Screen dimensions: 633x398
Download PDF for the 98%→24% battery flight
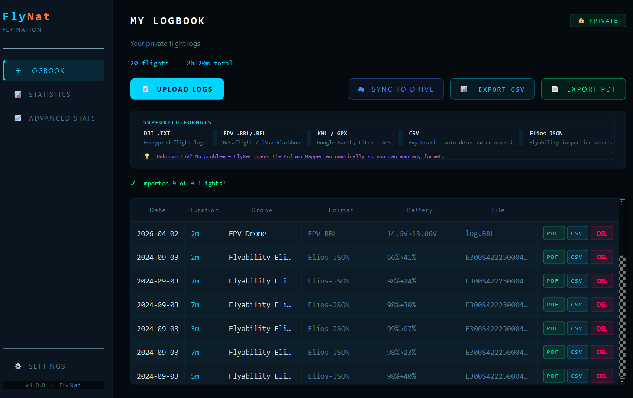click(554, 281)
